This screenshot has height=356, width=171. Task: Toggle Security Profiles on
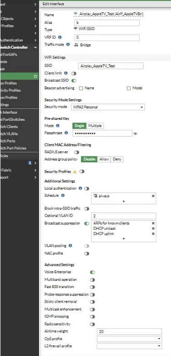click(82, 172)
